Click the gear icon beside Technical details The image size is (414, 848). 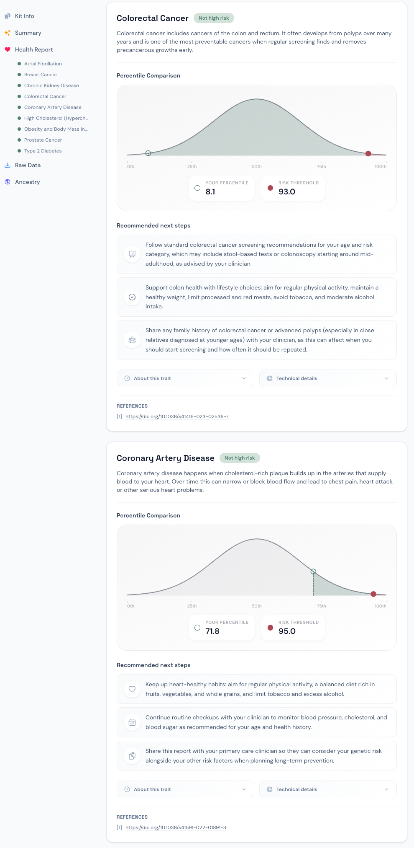tap(270, 378)
